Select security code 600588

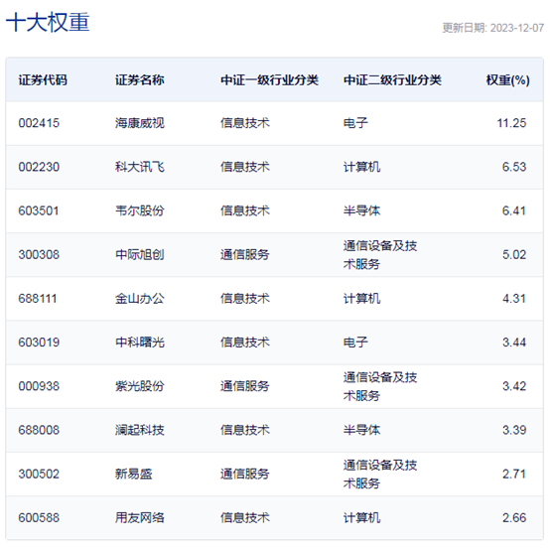(39, 518)
